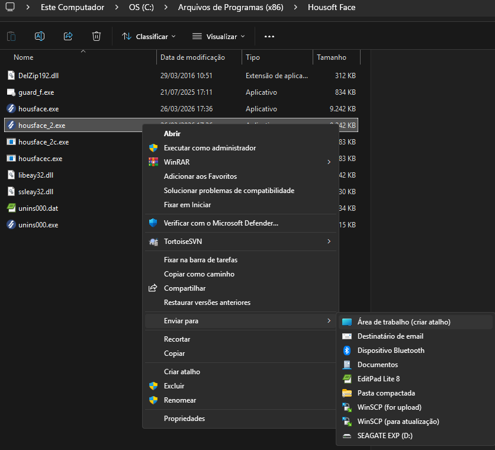Choose Pasta compactada in the submenu
This screenshot has height=450, width=495.
(x=386, y=393)
